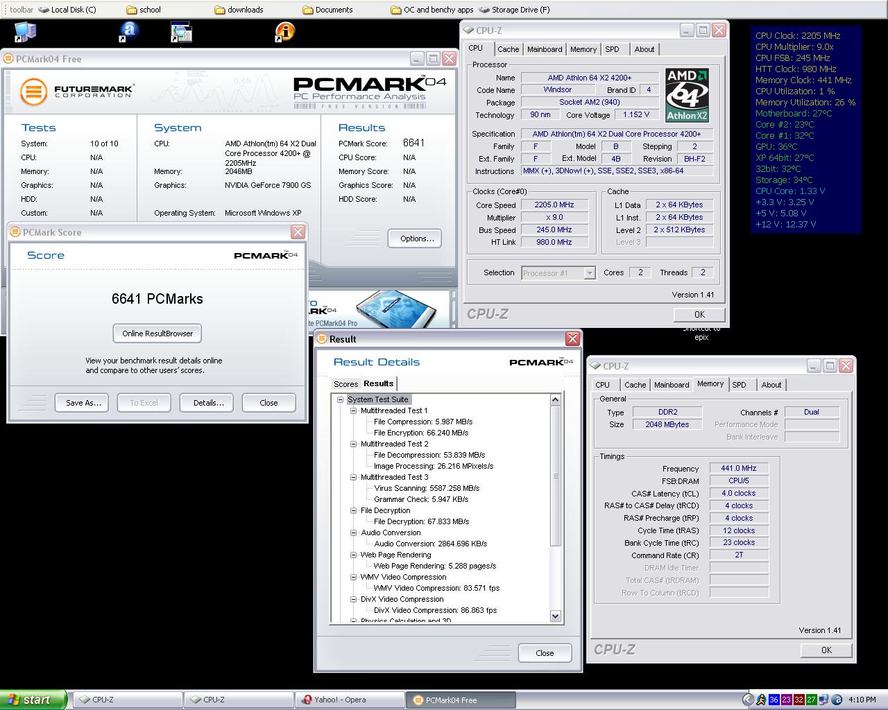Select CPU tab in lower CPU-Z window
This screenshot has height=710, width=888.
602,385
